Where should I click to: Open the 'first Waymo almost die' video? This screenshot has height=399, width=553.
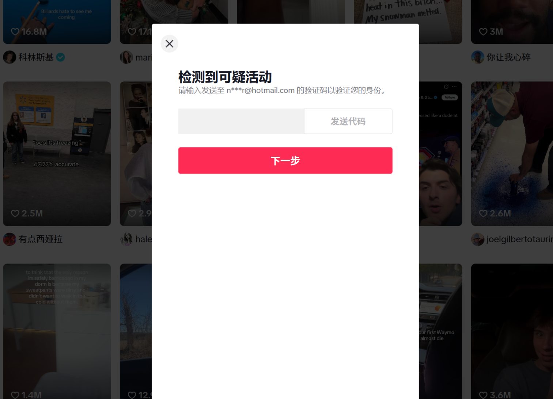point(440,331)
